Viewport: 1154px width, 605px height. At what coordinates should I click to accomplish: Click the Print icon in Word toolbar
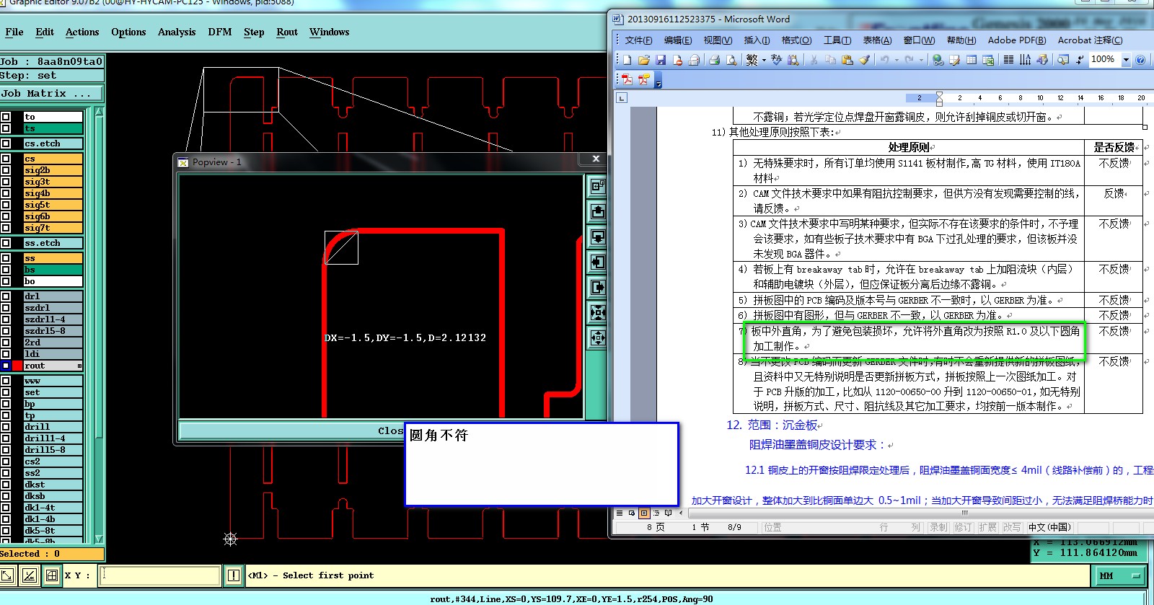point(714,60)
